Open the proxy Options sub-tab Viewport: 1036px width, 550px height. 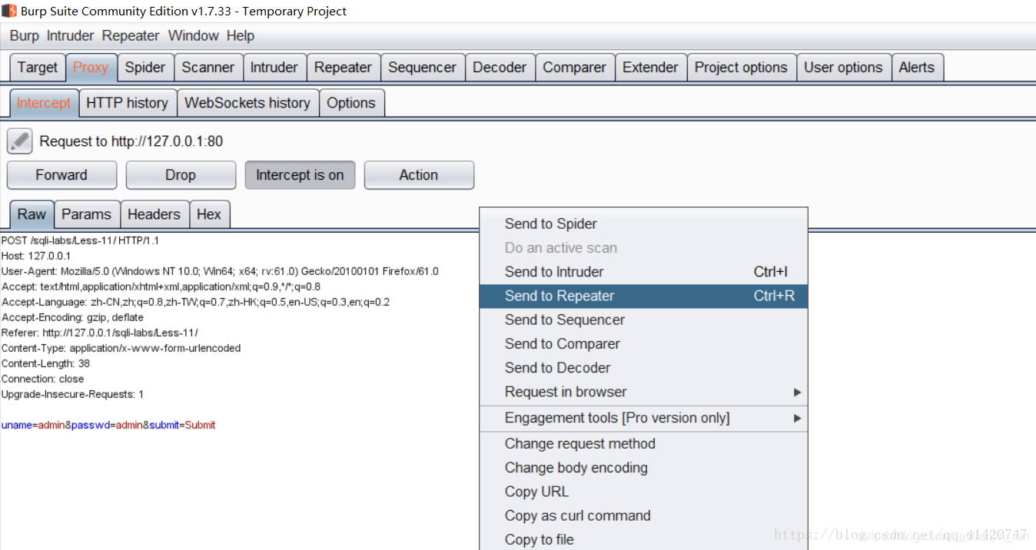click(x=351, y=103)
